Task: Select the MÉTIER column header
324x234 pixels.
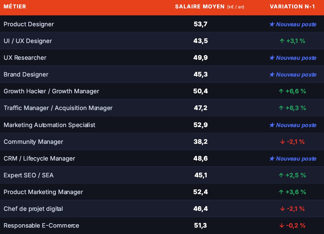Action: [15, 6]
